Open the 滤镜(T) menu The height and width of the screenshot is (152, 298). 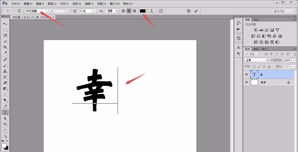pos(89,4)
